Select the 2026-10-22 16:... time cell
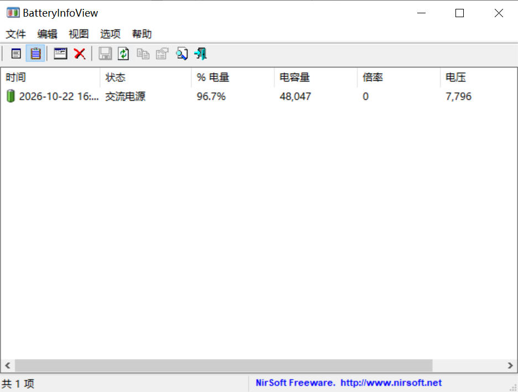The width and height of the screenshot is (518, 392). click(x=59, y=96)
